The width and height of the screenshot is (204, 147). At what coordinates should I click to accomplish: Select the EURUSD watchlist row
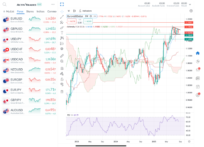pos(29,20)
